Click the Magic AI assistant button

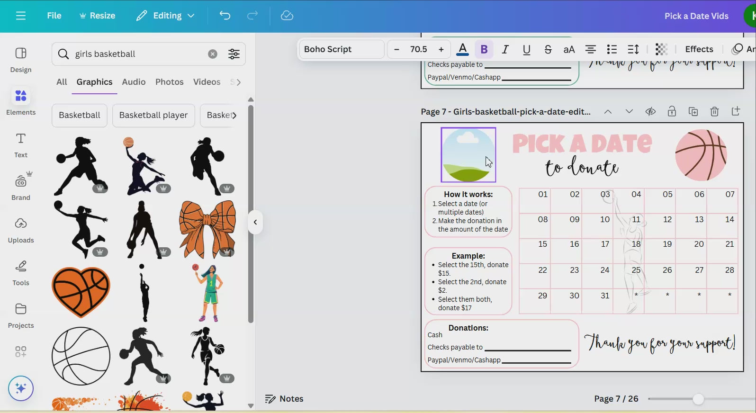[x=21, y=388]
